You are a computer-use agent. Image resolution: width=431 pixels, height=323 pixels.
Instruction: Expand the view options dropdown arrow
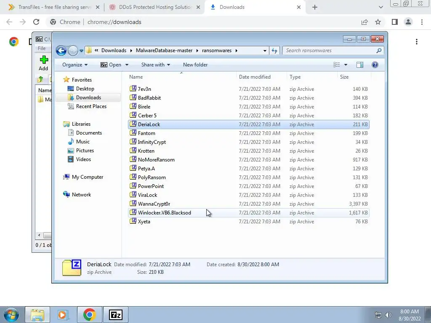(x=346, y=65)
